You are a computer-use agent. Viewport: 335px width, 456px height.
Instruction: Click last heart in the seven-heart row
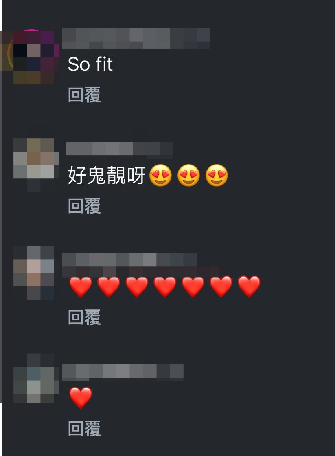249,287
